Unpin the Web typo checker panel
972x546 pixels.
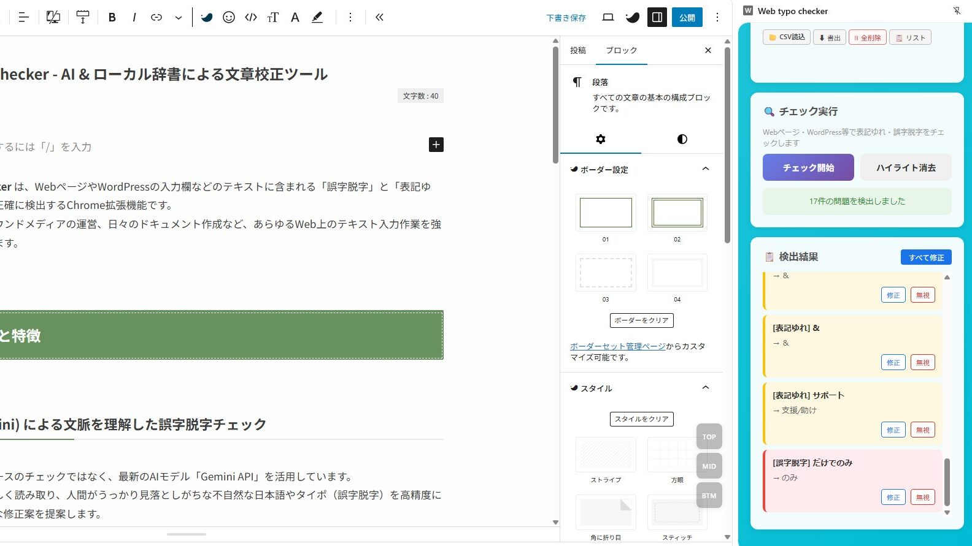[x=957, y=10]
